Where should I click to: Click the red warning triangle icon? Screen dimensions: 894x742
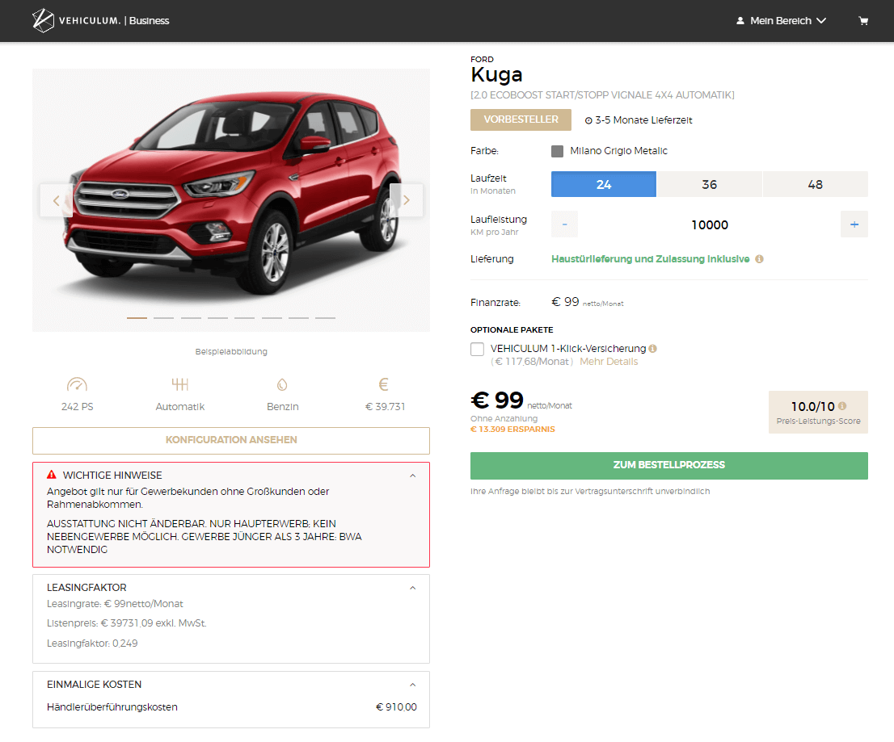pyautogui.click(x=51, y=475)
